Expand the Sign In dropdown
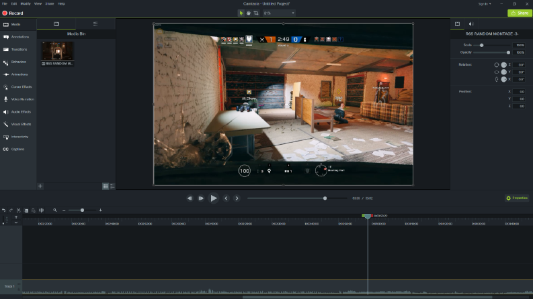533x299 pixels. tap(485, 4)
